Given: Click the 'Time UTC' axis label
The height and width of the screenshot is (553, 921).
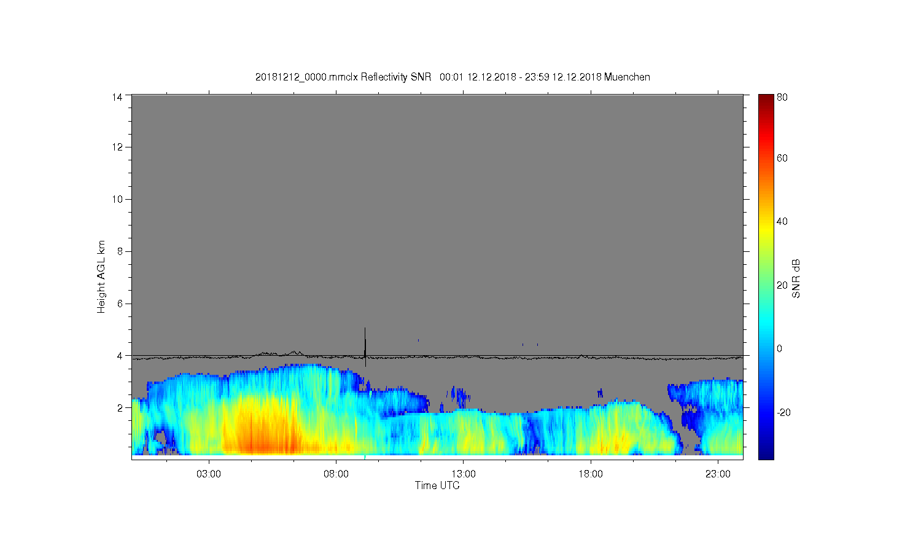Looking at the screenshot, I should pos(437,485).
